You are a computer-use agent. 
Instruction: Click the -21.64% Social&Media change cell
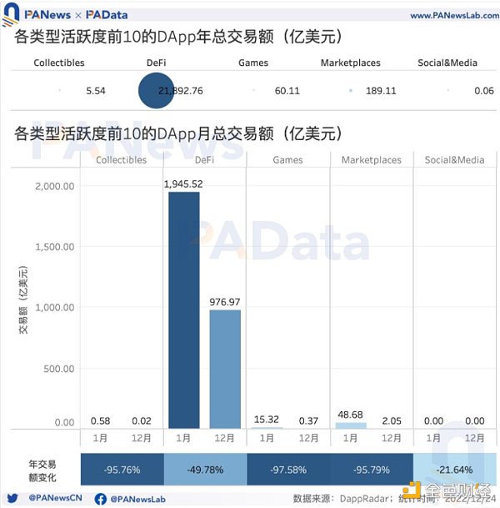pos(455,469)
